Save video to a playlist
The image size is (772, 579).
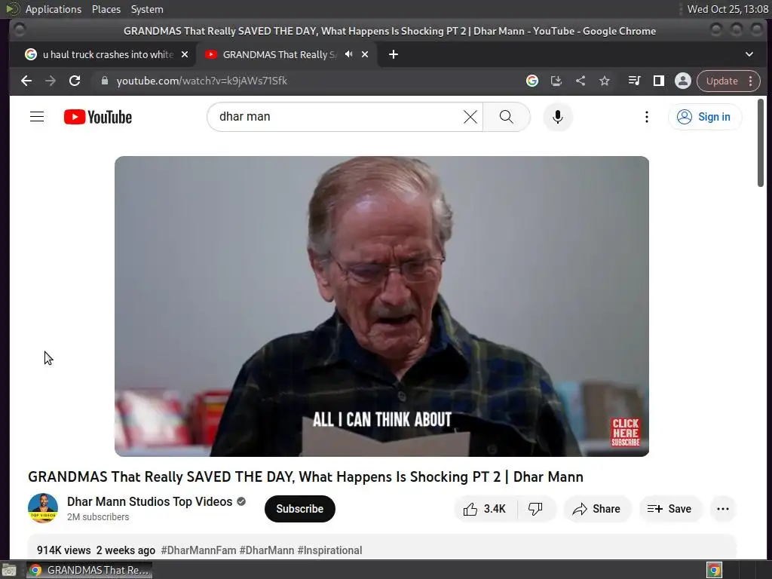click(669, 509)
